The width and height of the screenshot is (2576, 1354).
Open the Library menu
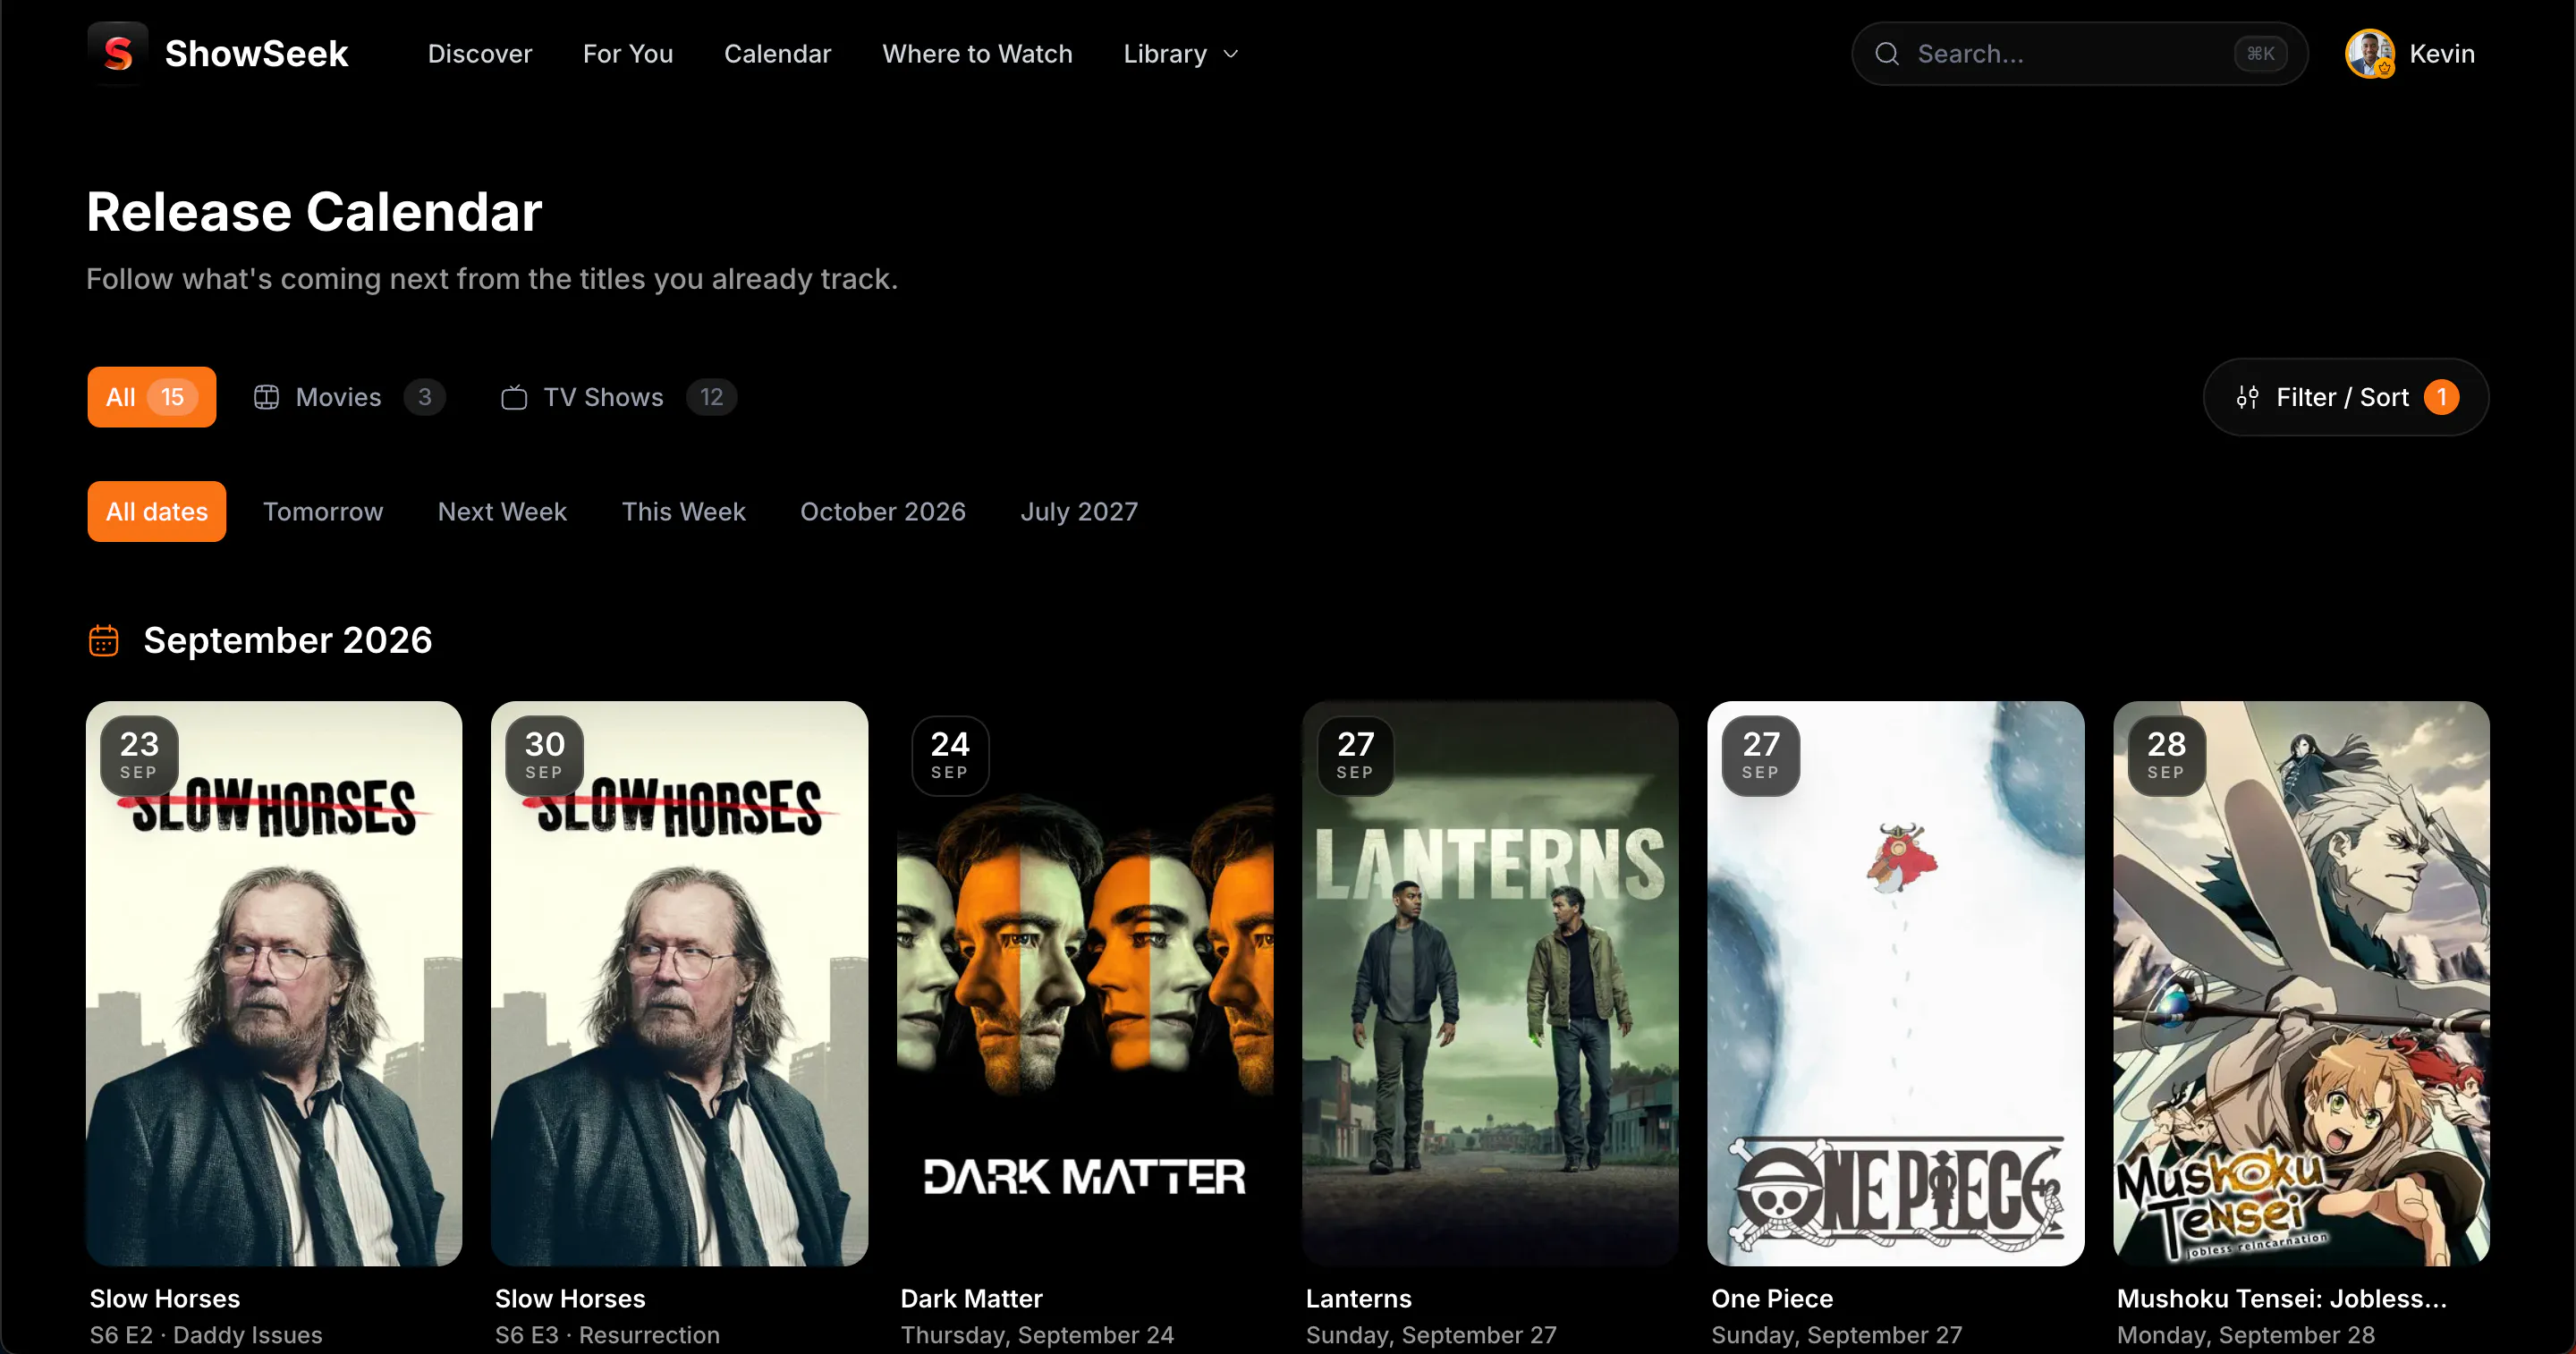click(1182, 54)
